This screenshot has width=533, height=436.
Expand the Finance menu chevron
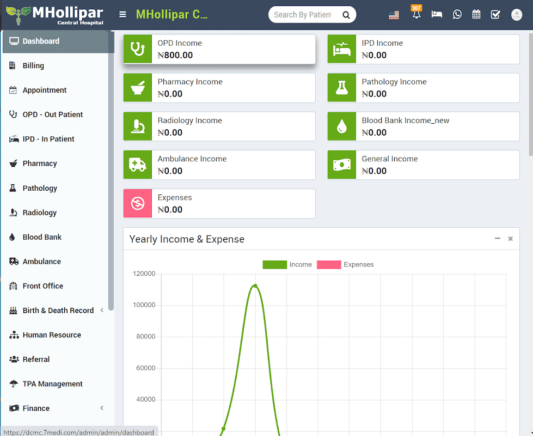[x=102, y=408]
